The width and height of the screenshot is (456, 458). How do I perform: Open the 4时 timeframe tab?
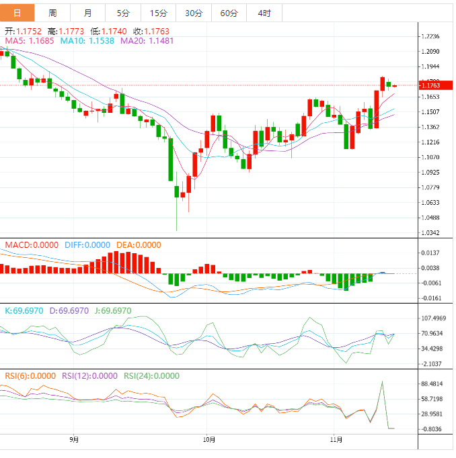coord(264,13)
